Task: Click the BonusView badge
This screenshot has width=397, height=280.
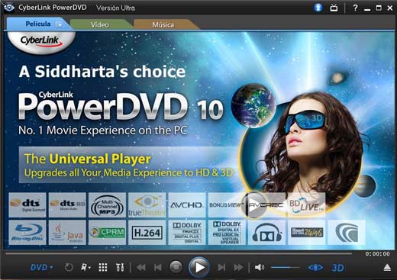Action: 227,205
